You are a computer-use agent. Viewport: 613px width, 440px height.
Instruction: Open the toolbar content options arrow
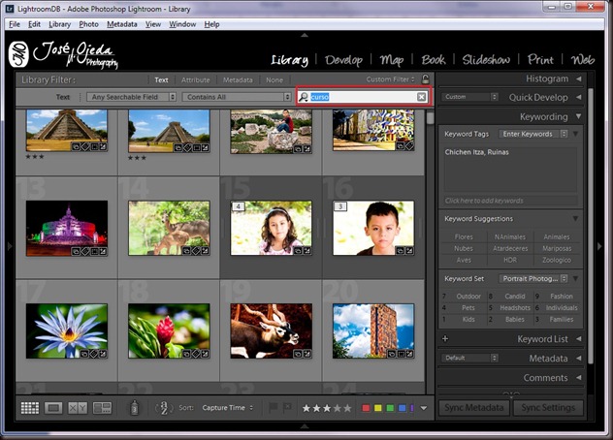(424, 408)
